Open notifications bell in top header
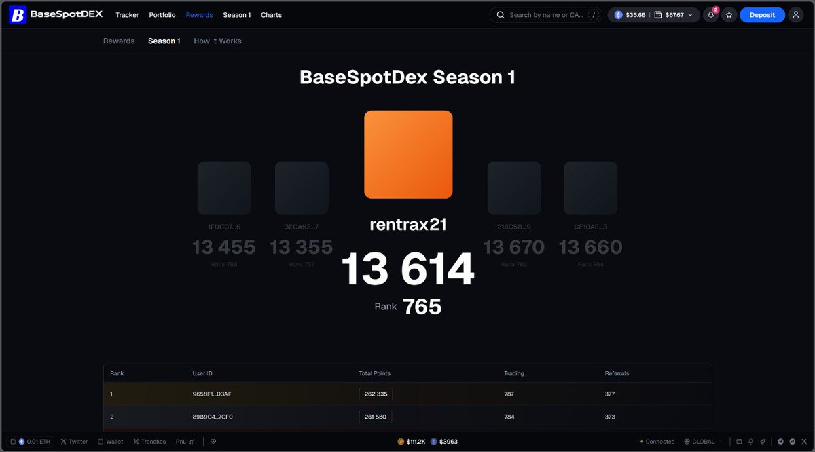 click(x=710, y=15)
